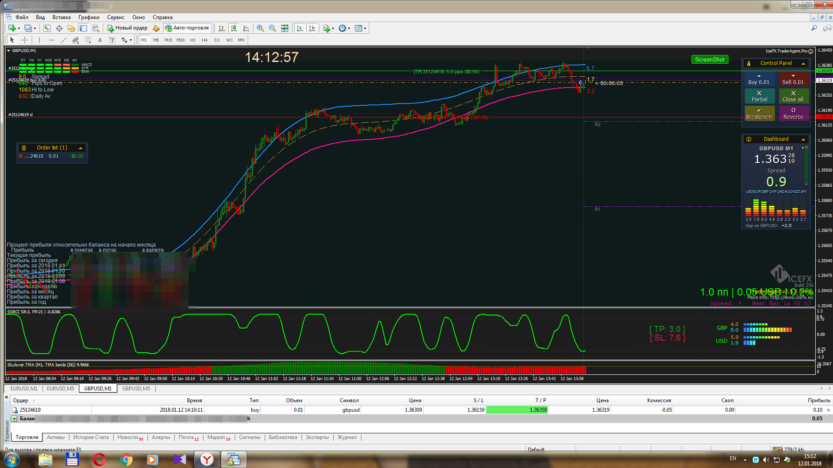The height and width of the screenshot is (468, 833).
Task: Toggle chart auto scroll
Action: (300, 28)
